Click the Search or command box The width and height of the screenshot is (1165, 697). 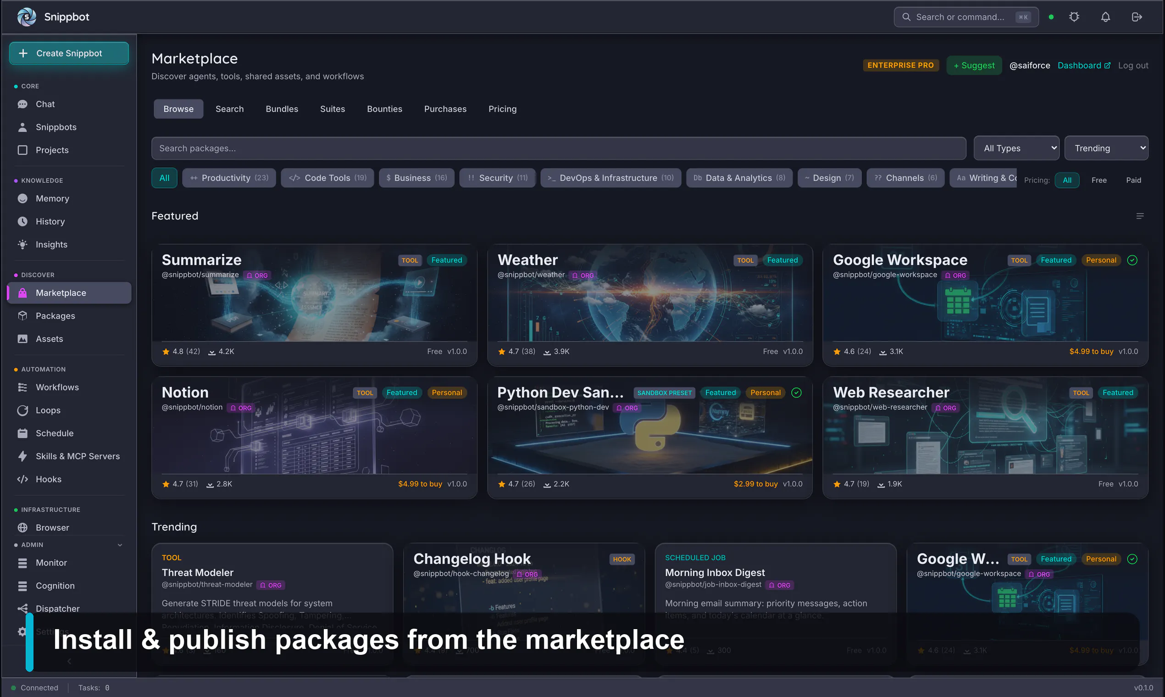click(x=966, y=17)
